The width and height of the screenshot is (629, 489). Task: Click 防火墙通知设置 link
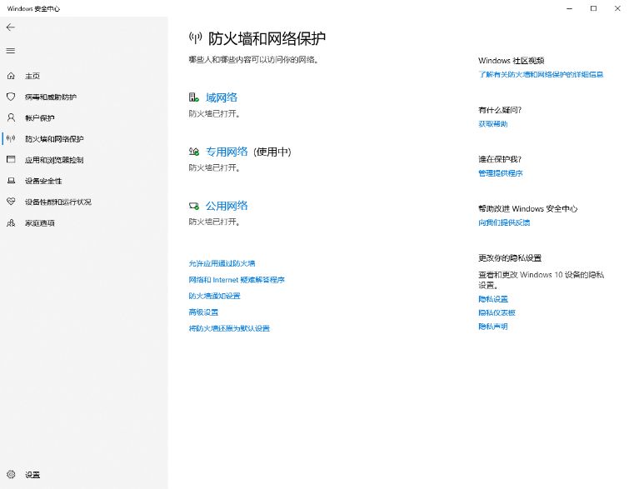click(x=215, y=296)
